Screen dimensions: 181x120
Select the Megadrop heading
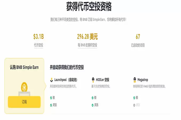(x=143, y=80)
